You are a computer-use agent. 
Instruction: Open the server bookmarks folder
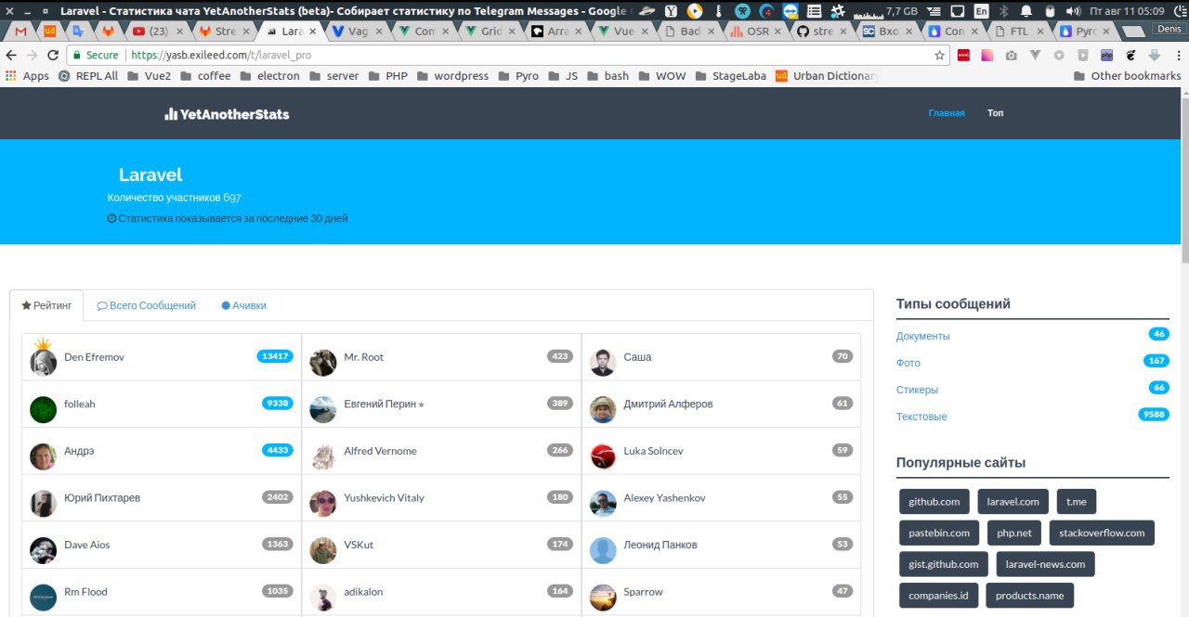pos(333,76)
